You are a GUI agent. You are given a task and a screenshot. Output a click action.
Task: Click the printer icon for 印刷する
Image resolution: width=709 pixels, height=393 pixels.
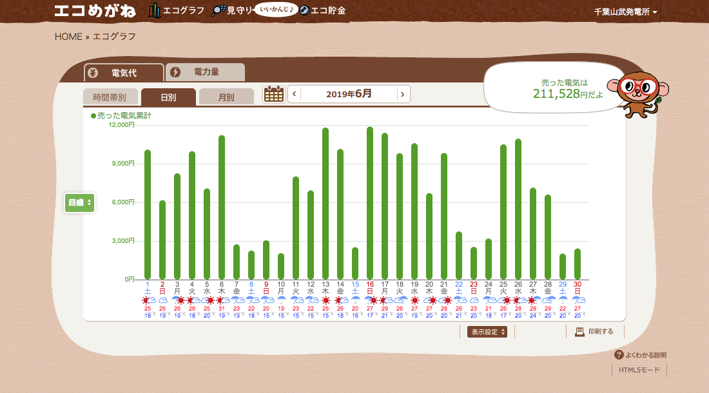coord(579,332)
